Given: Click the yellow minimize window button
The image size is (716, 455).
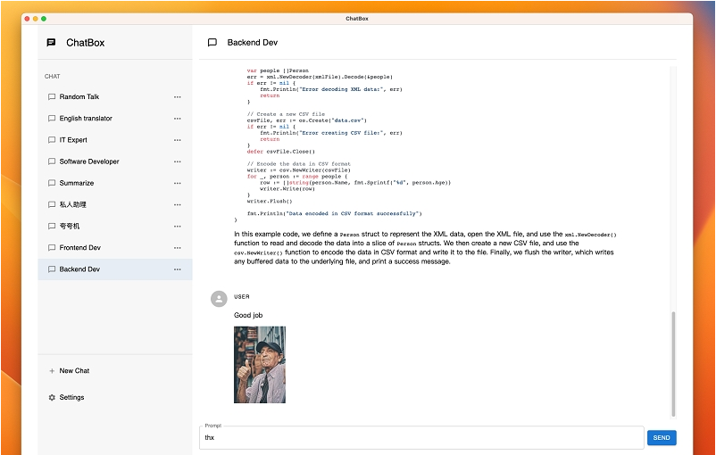Looking at the screenshot, I should [x=35, y=19].
